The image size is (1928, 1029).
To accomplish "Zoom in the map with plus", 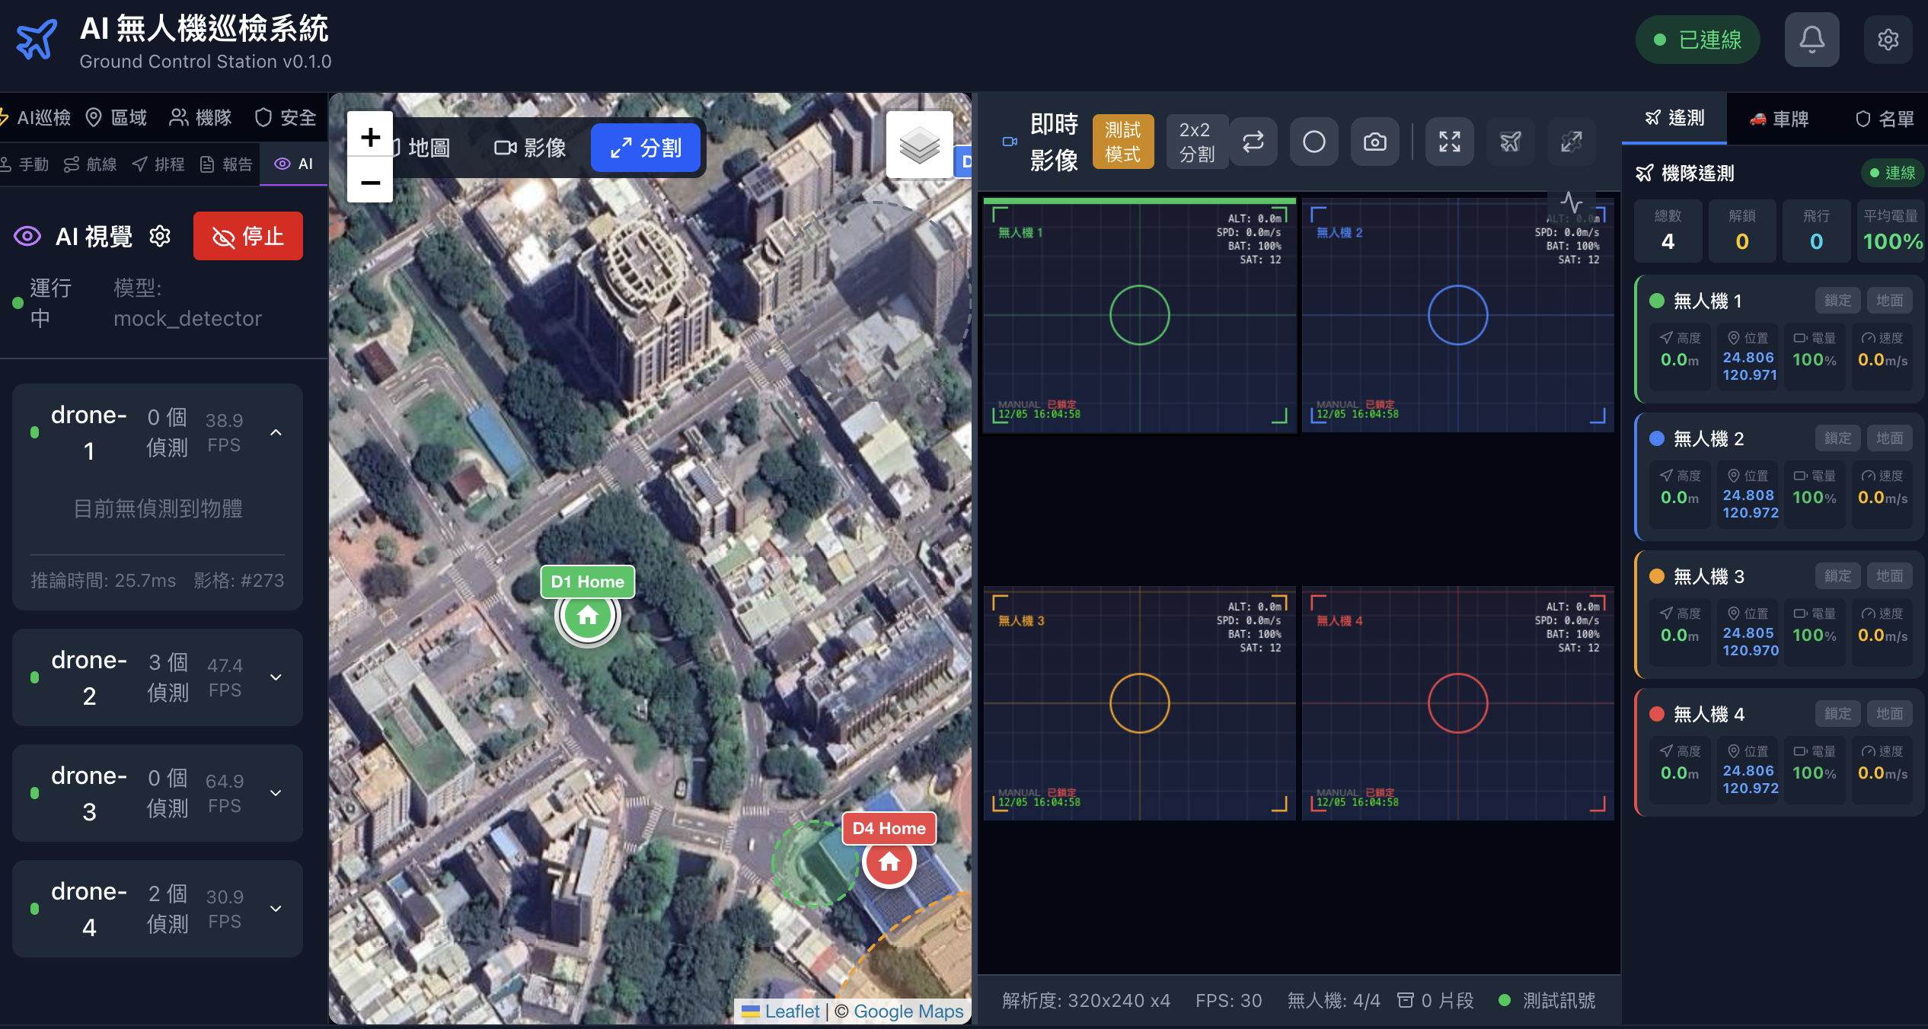I will point(370,137).
